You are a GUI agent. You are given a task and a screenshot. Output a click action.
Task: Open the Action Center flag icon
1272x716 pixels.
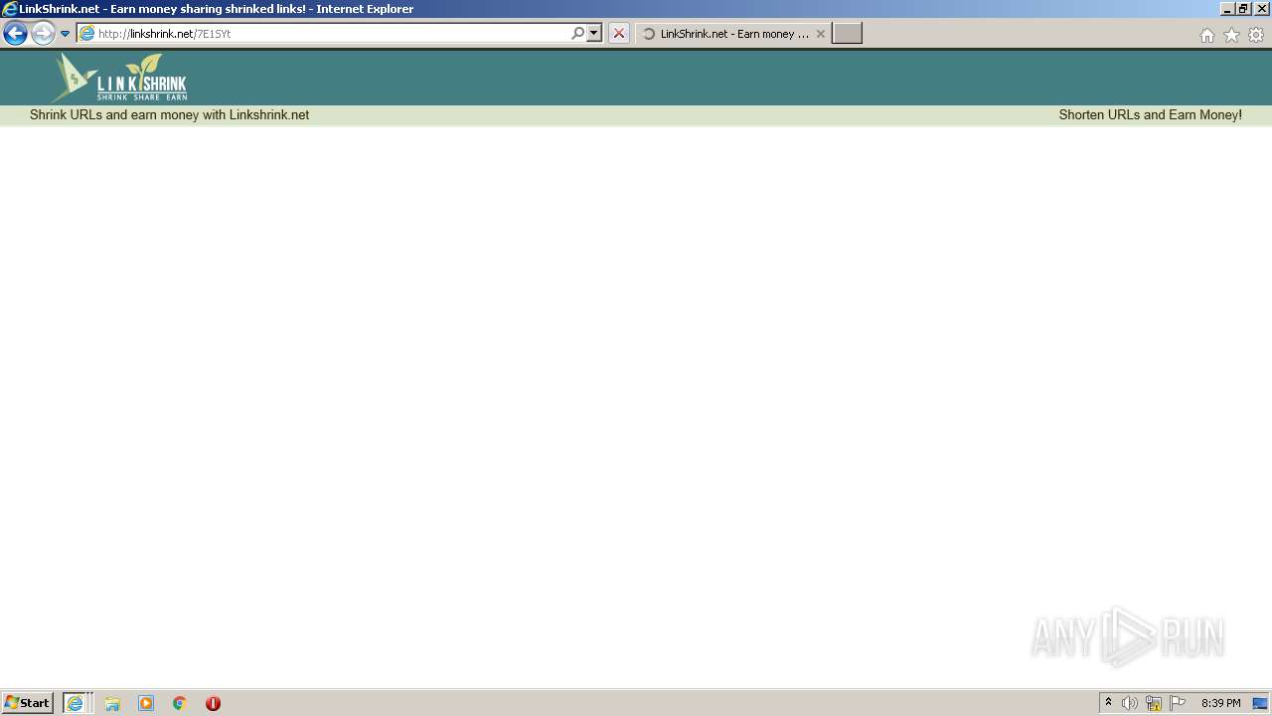[x=1178, y=703]
